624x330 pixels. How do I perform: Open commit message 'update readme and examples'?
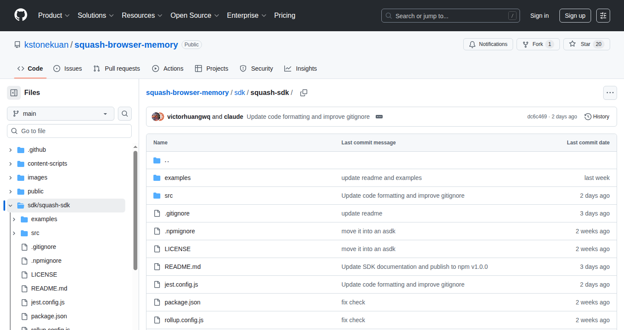pos(381,178)
